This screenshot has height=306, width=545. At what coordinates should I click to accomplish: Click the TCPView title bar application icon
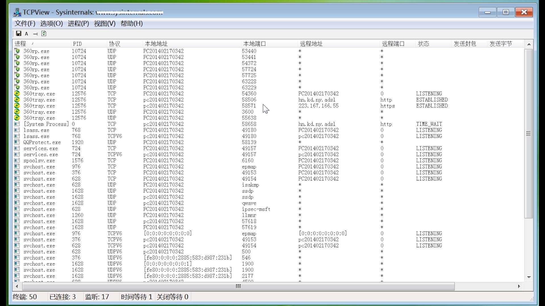17,12
